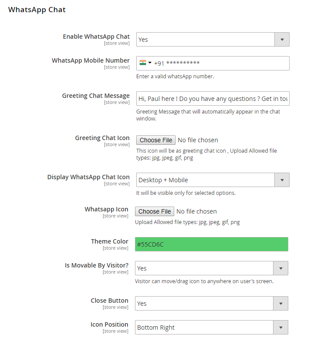Click the country code dropdown arrow beside flag
324x351 pixels.
click(150, 63)
